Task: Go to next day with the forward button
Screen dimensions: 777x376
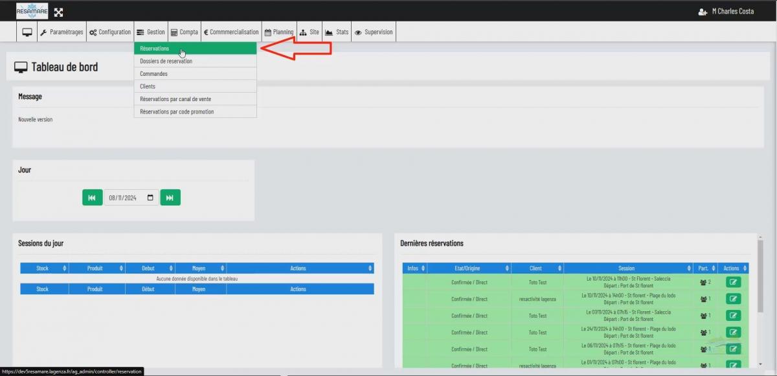Action: pyautogui.click(x=170, y=198)
